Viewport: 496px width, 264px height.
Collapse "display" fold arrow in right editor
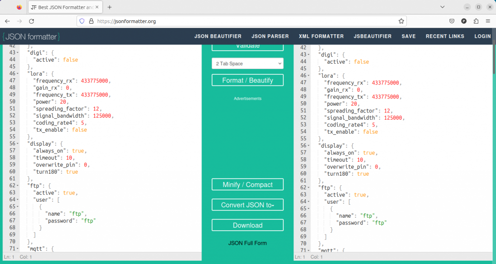(x=309, y=146)
